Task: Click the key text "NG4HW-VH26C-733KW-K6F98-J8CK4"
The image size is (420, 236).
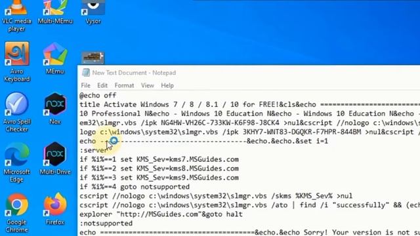Action: 220,123
